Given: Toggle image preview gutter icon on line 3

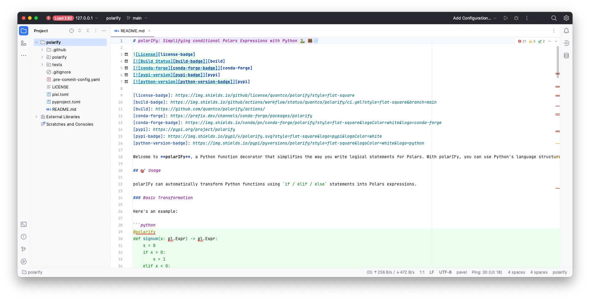Looking at the screenshot, I should pos(126,54).
